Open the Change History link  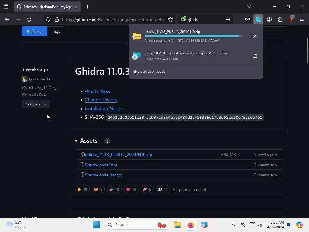click(101, 100)
